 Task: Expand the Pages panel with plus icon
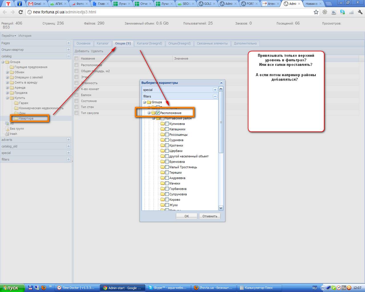pos(68,43)
